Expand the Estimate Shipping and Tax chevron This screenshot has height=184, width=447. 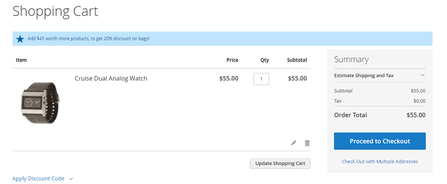click(x=422, y=75)
